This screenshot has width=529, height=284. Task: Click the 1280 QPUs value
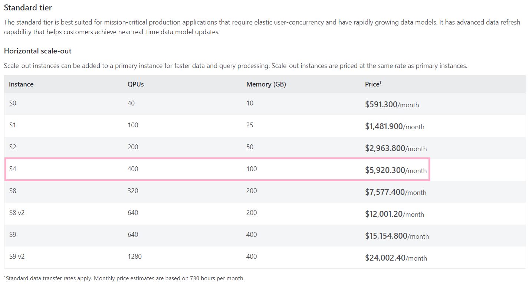[x=135, y=257]
